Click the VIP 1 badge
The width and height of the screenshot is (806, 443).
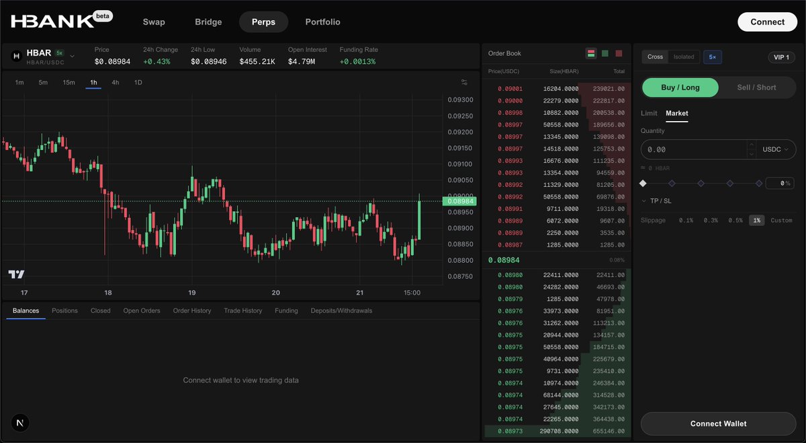click(781, 57)
